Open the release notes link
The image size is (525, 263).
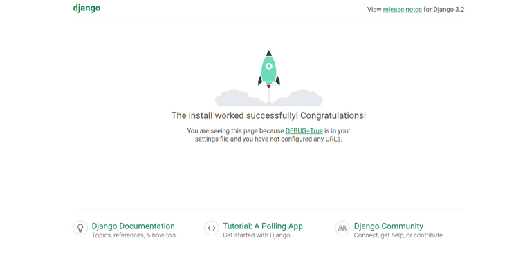(x=402, y=10)
